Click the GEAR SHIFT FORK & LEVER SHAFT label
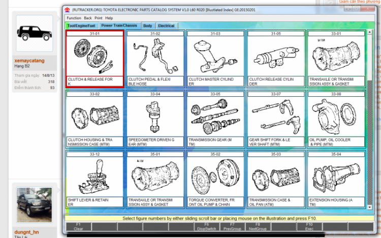This screenshot has height=238, width=381. click(x=276, y=142)
